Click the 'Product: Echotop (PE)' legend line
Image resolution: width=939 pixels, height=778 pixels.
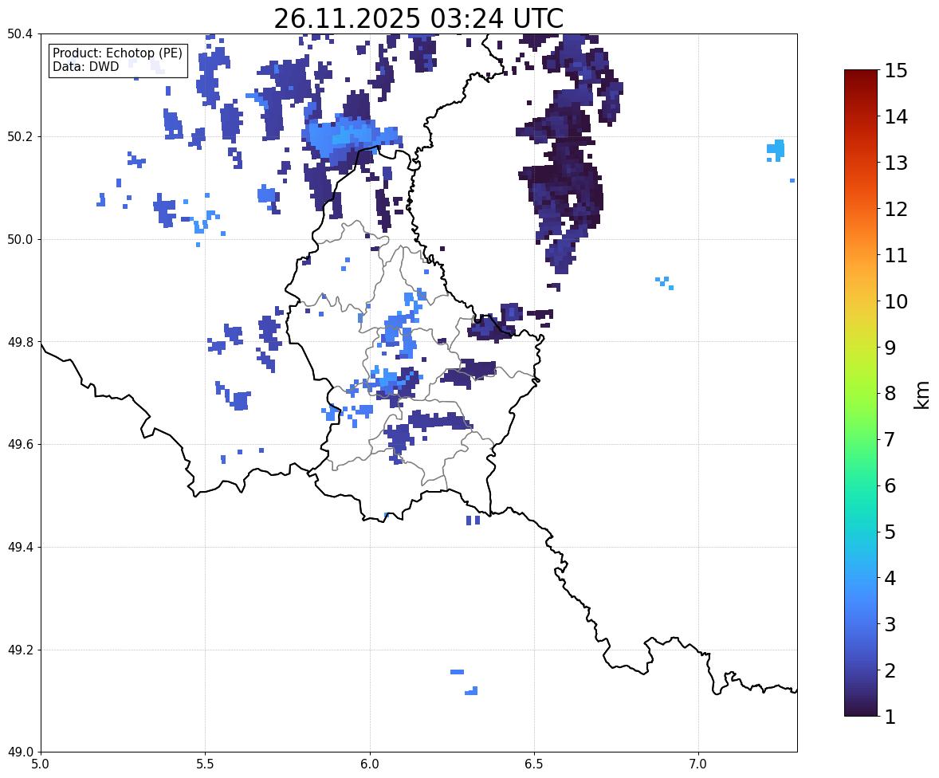click(x=117, y=53)
